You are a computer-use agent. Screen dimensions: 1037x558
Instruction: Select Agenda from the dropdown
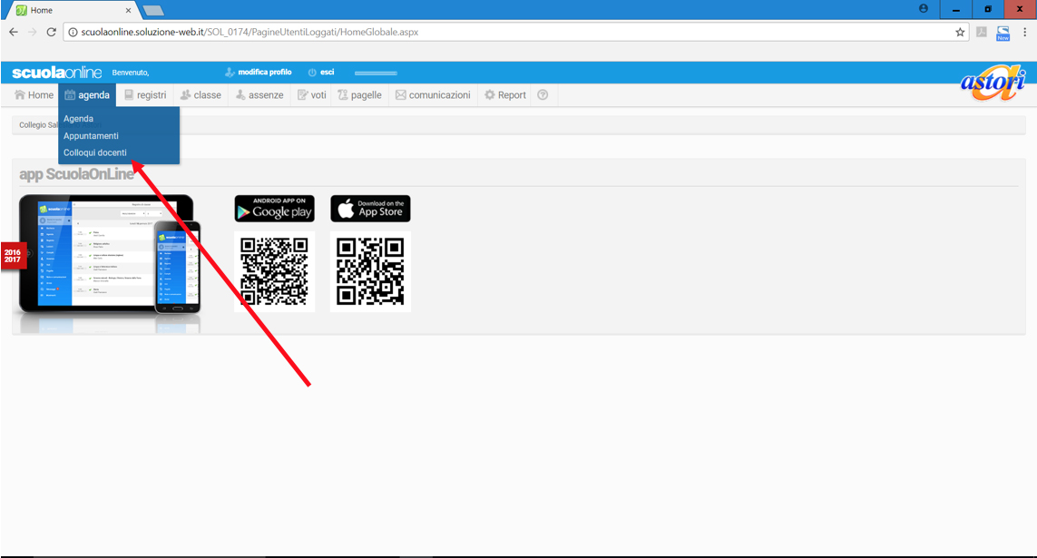pos(78,118)
